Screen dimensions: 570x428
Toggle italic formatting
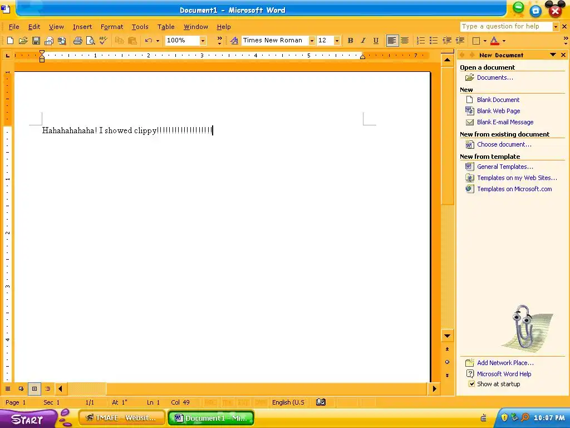pyautogui.click(x=363, y=41)
